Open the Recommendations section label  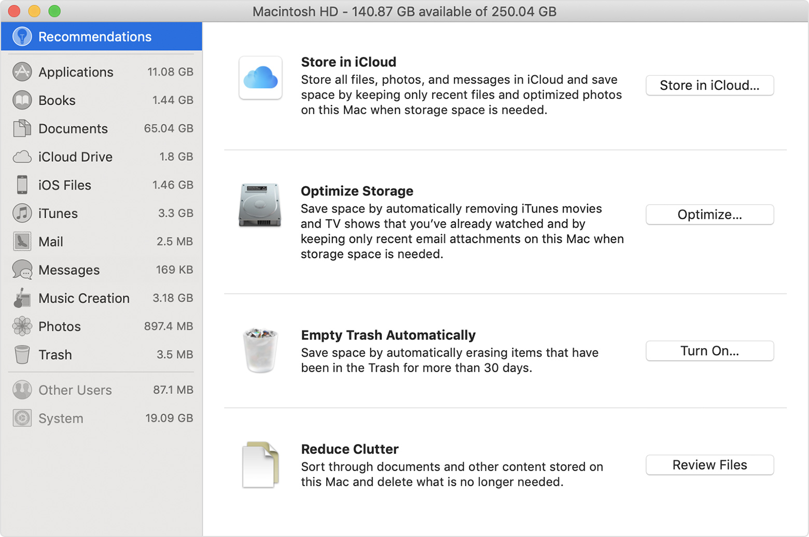click(95, 37)
